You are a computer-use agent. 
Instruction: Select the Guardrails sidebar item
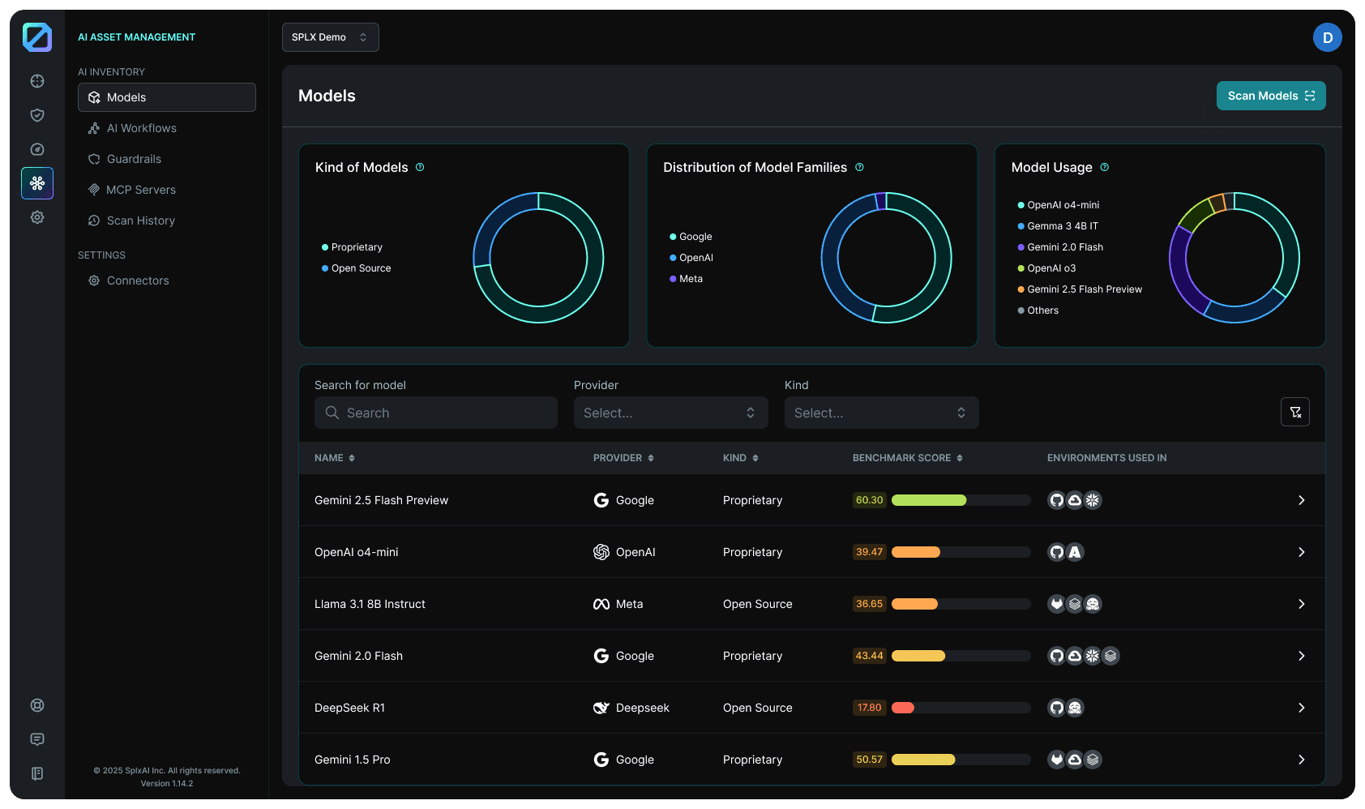click(134, 159)
